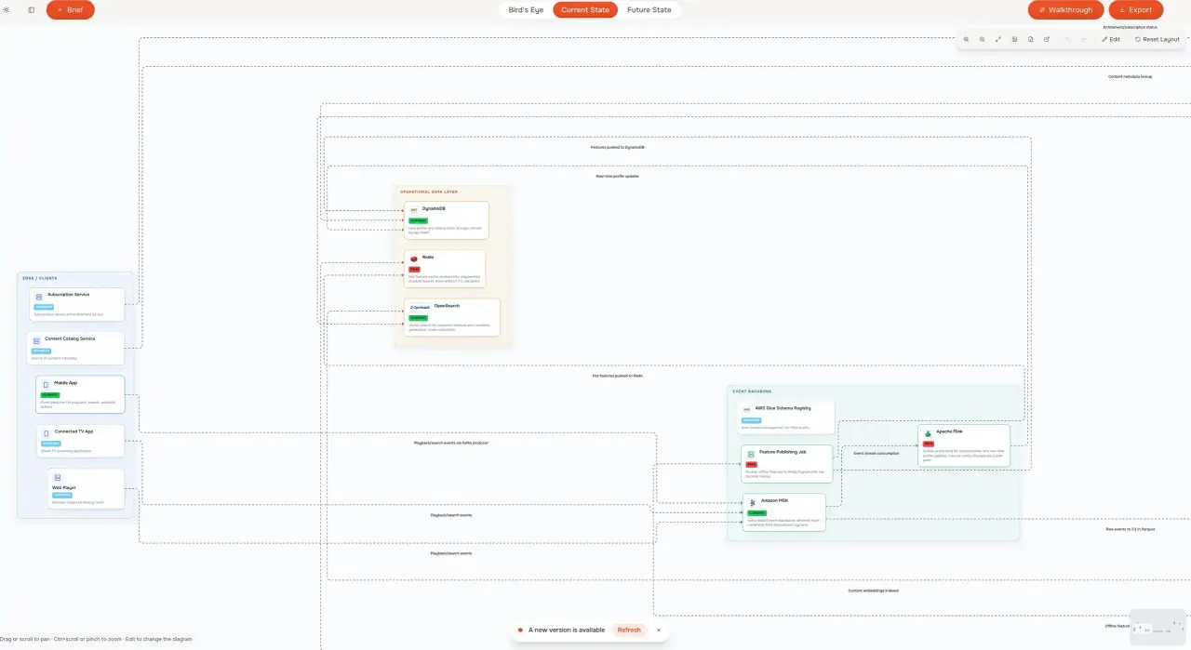Screen dimensions: 1191x650
Task: Click the Event Backbone group label
Action: (x=752, y=391)
